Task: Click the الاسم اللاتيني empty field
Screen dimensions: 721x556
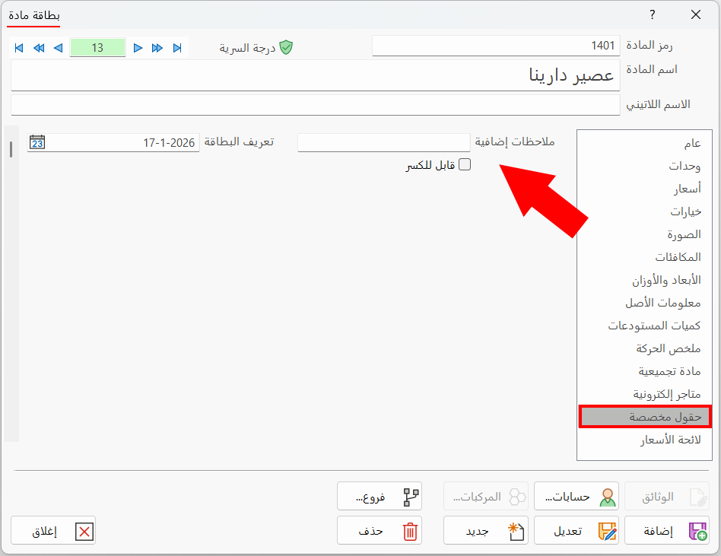Action: pyautogui.click(x=316, y=105)
